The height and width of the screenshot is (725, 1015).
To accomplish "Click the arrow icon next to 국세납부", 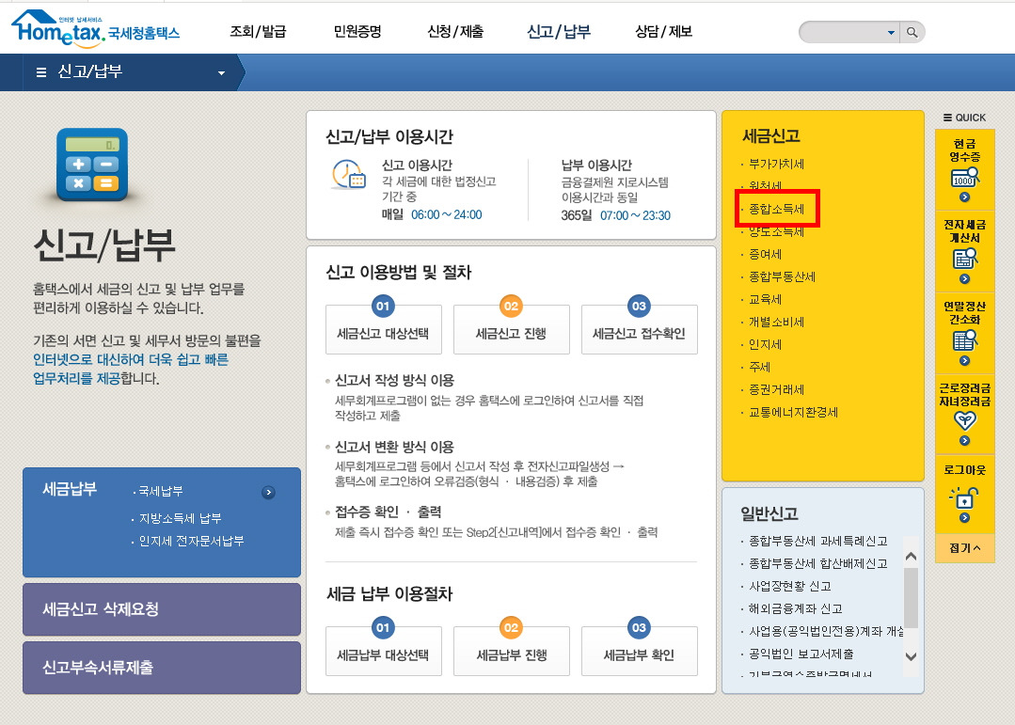I will point(269,492).
